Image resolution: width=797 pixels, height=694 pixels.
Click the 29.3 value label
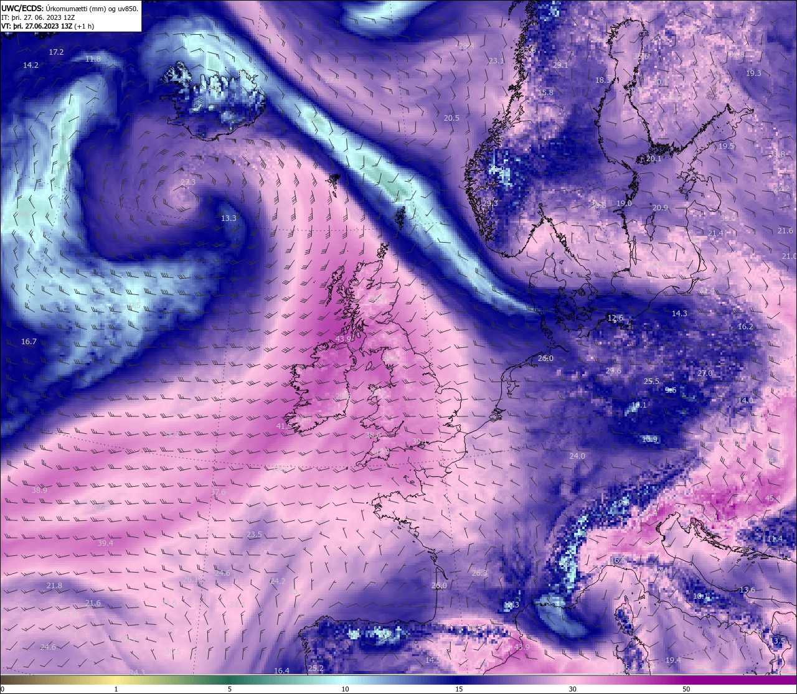coord(490,204)
